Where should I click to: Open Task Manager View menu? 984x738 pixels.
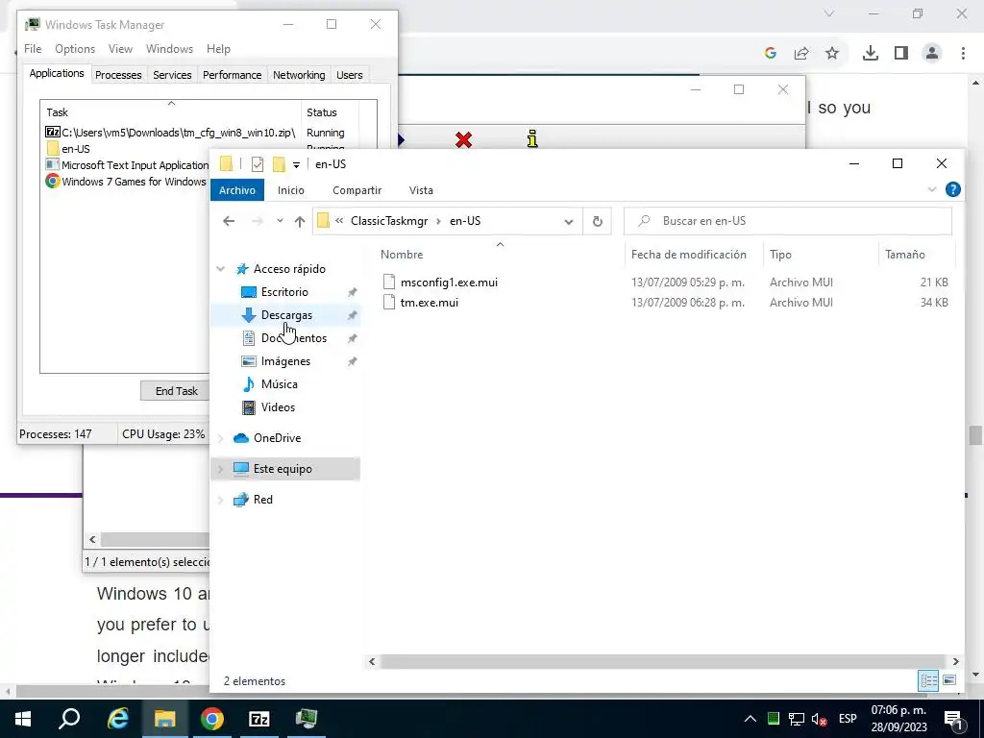[x=120, y=49]
